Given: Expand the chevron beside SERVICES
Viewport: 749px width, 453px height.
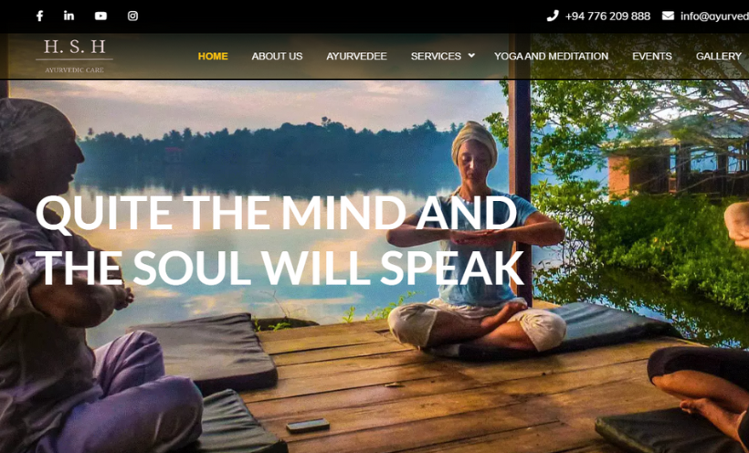Looking at the screenshot, I should coord(471,56).
